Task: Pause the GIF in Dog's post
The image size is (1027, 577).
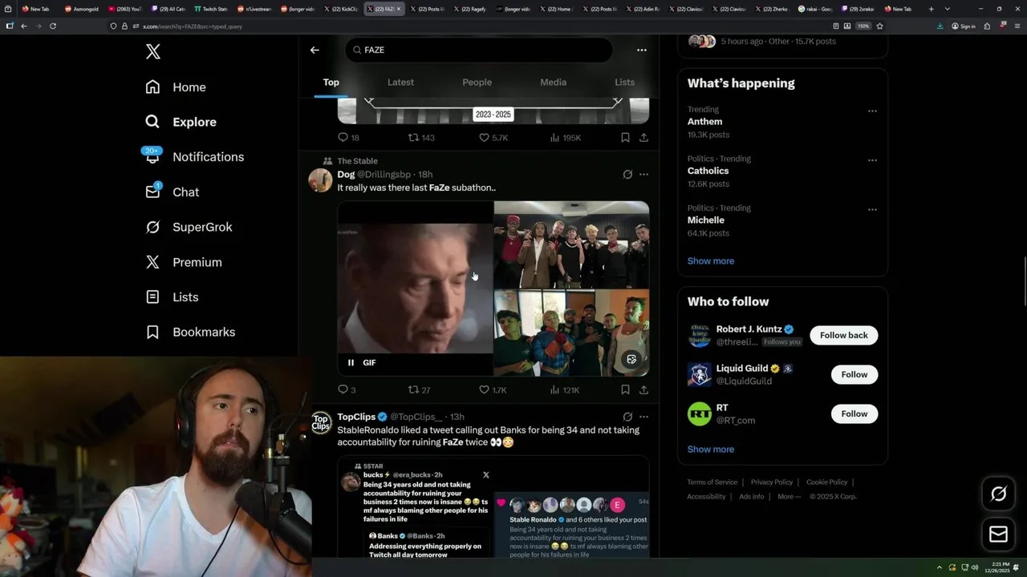Action: [351, 363]
